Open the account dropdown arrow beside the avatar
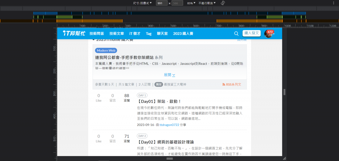 click(x=274, y=34)
